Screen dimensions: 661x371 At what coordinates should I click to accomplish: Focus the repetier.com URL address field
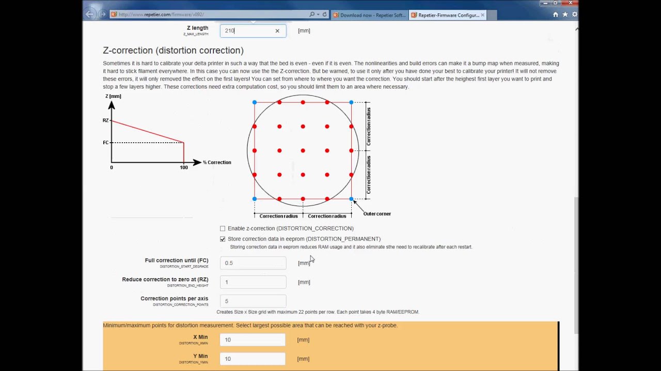[209, 14]
